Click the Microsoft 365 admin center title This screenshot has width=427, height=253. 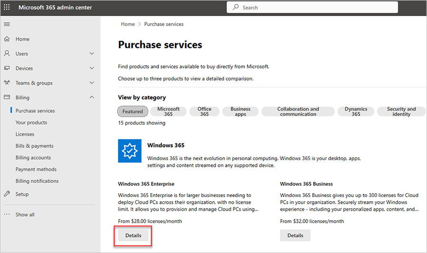(x=56, y=8)
